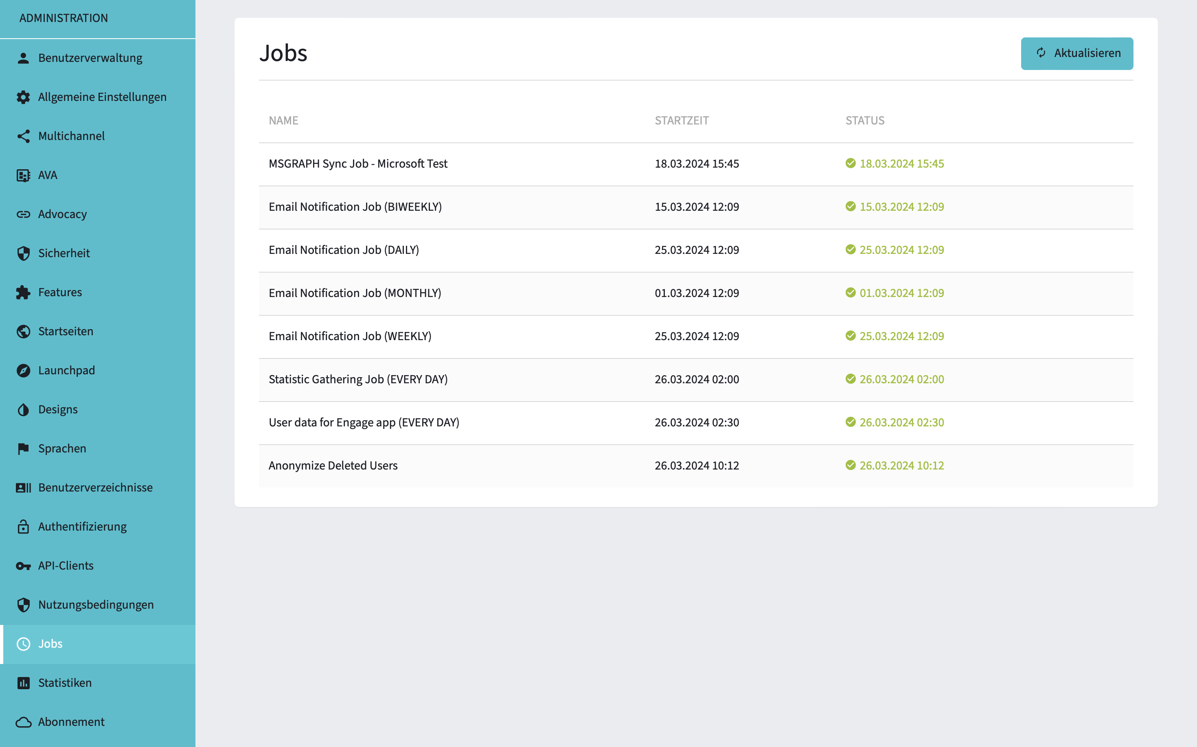Screen dimensions: 1197x747
Task: Select User data for Engage app row
Action: pyautogui.click(x=696, y=422)
